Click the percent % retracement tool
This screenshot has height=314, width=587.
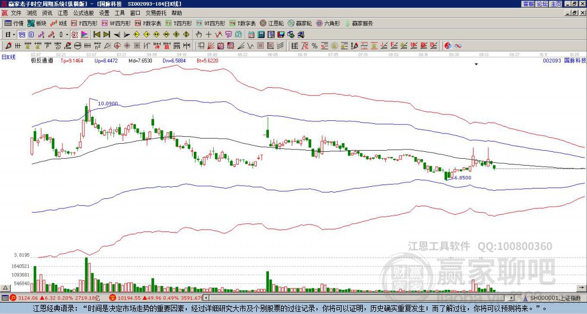coord(315,46)
